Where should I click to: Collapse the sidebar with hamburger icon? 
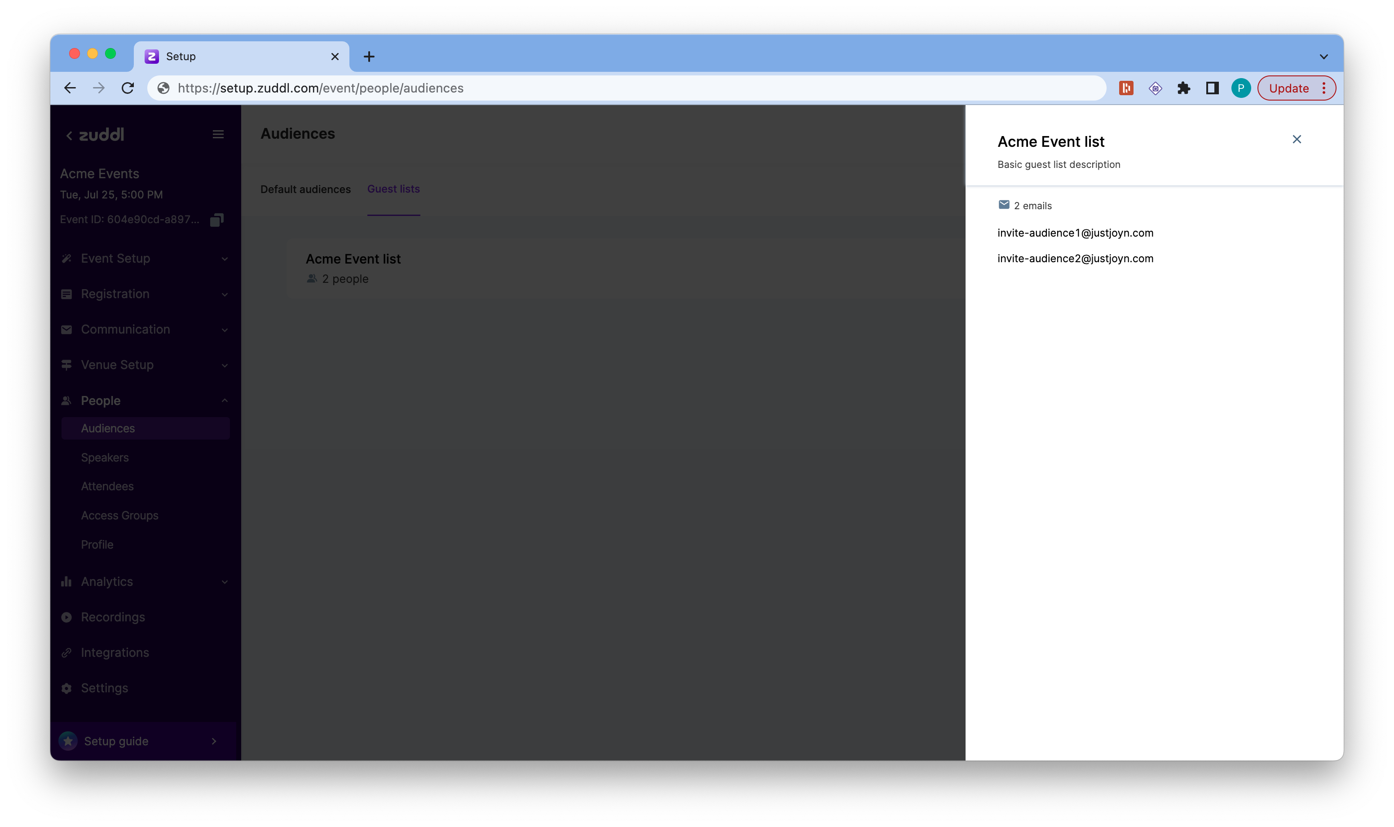pos(218,134)
